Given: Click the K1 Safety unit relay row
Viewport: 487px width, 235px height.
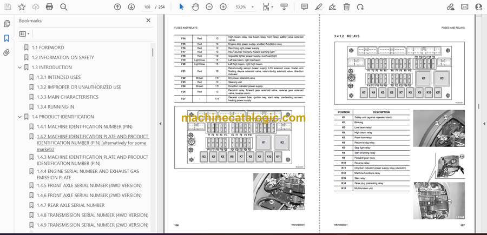Looking at the screenshot, I should pyautogui.click(x=372, y=118).
